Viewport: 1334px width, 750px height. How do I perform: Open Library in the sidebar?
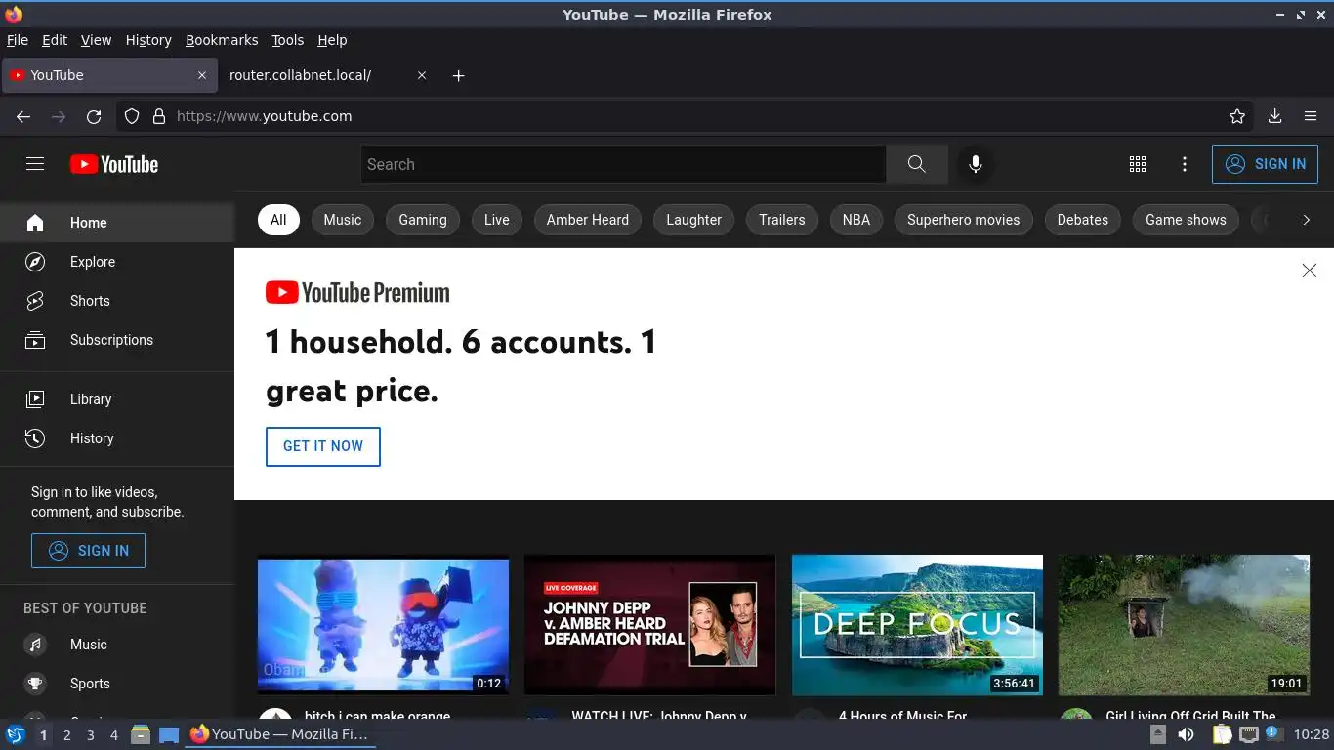[x=117, y=399]
